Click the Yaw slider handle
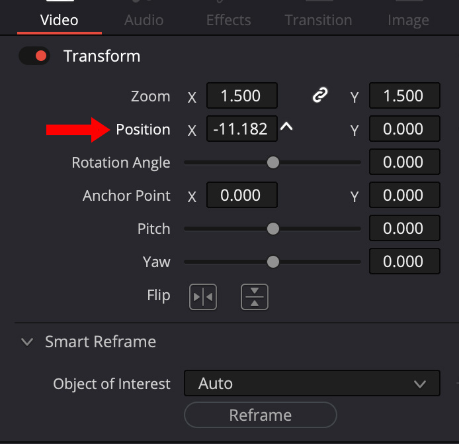The image size is (459, 444). (272, 262)
